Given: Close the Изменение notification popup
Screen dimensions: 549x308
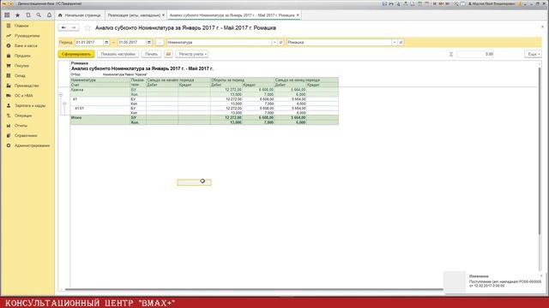Looking at the screenshot, I should point(541,275).
